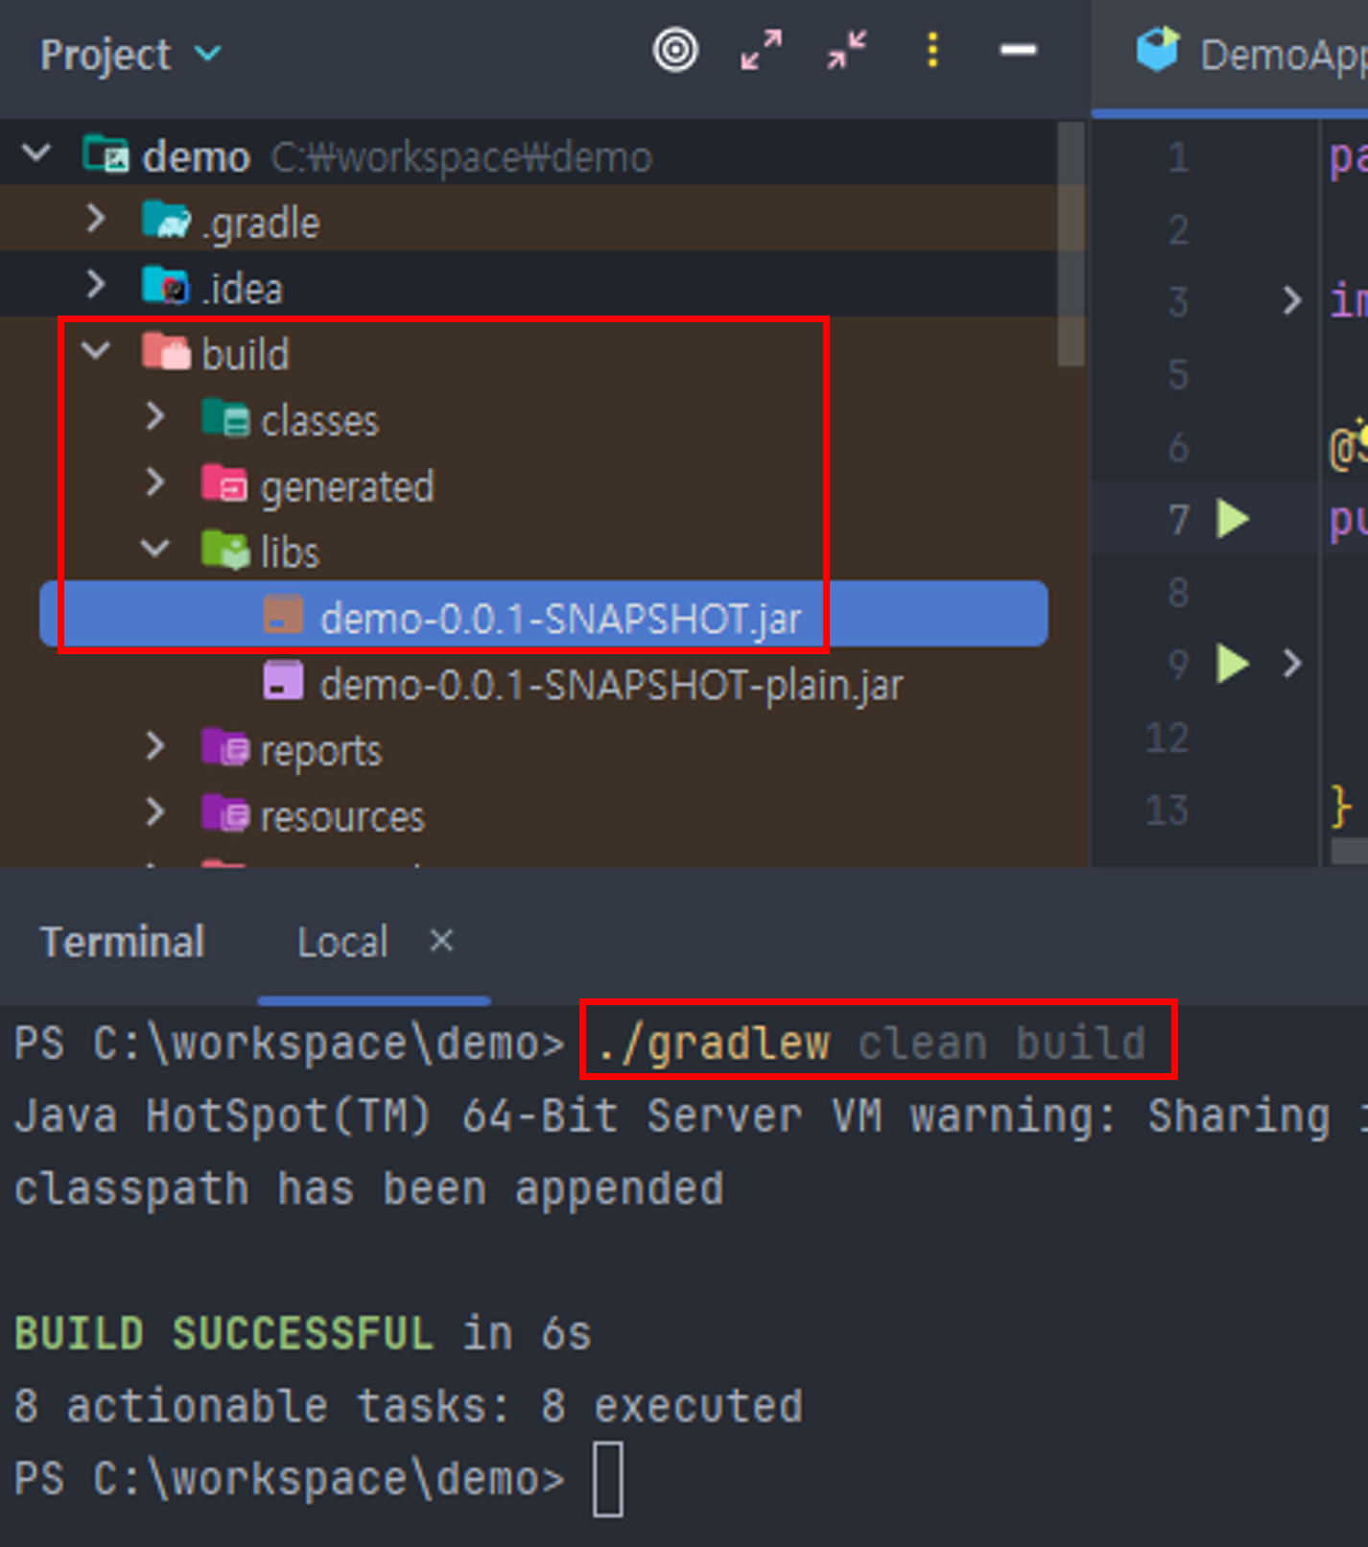Select the .gradle tree row label
Screen dimensions: 1368x1547
260,223
